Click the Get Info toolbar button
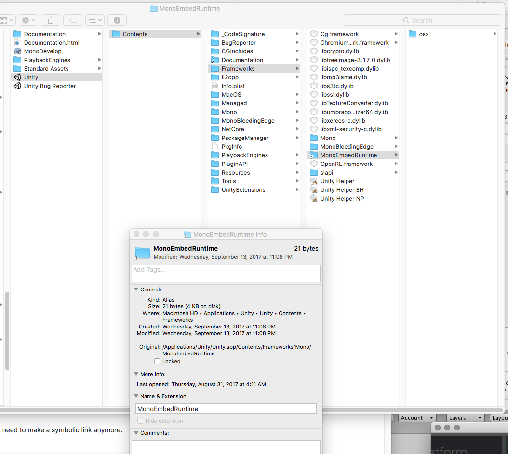The height and width of the screenshot is (454, 508). pyautogui.click(x=117, y=20)
